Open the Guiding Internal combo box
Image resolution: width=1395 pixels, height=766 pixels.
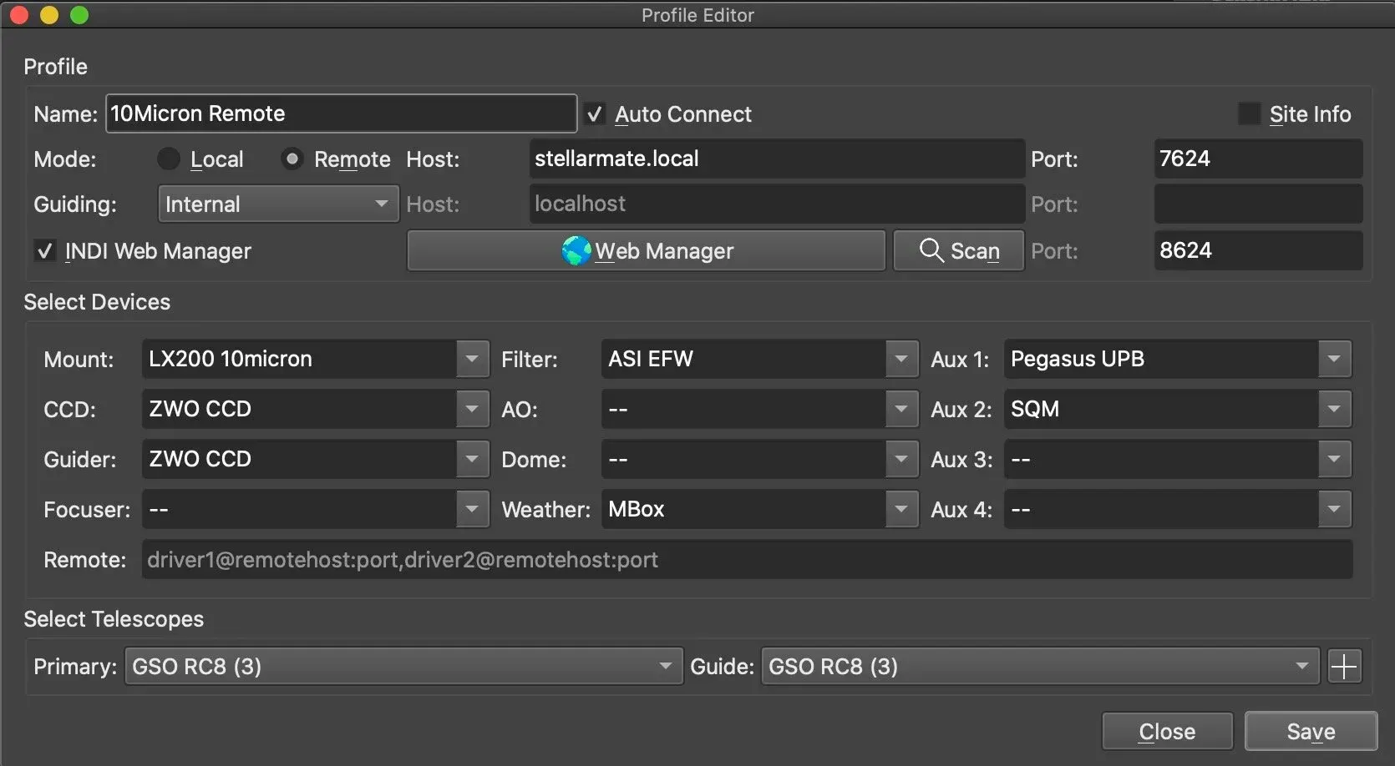click(x=277, y=204)
